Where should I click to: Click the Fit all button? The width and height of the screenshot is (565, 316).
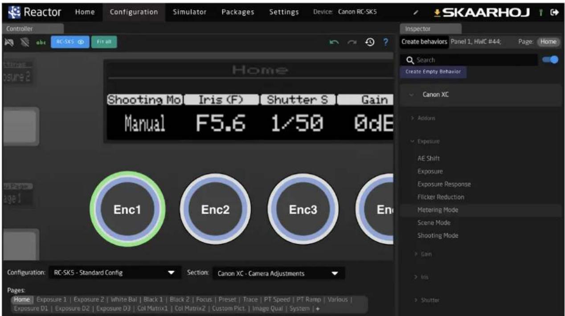104,42
